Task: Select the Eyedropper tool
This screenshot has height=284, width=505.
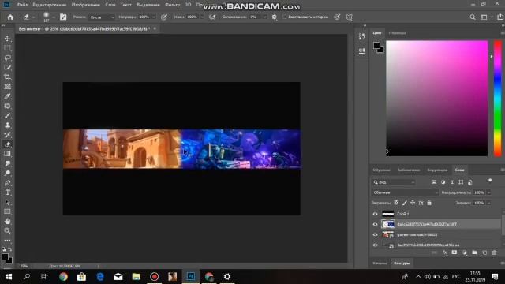Action: [x=7, y=96]
